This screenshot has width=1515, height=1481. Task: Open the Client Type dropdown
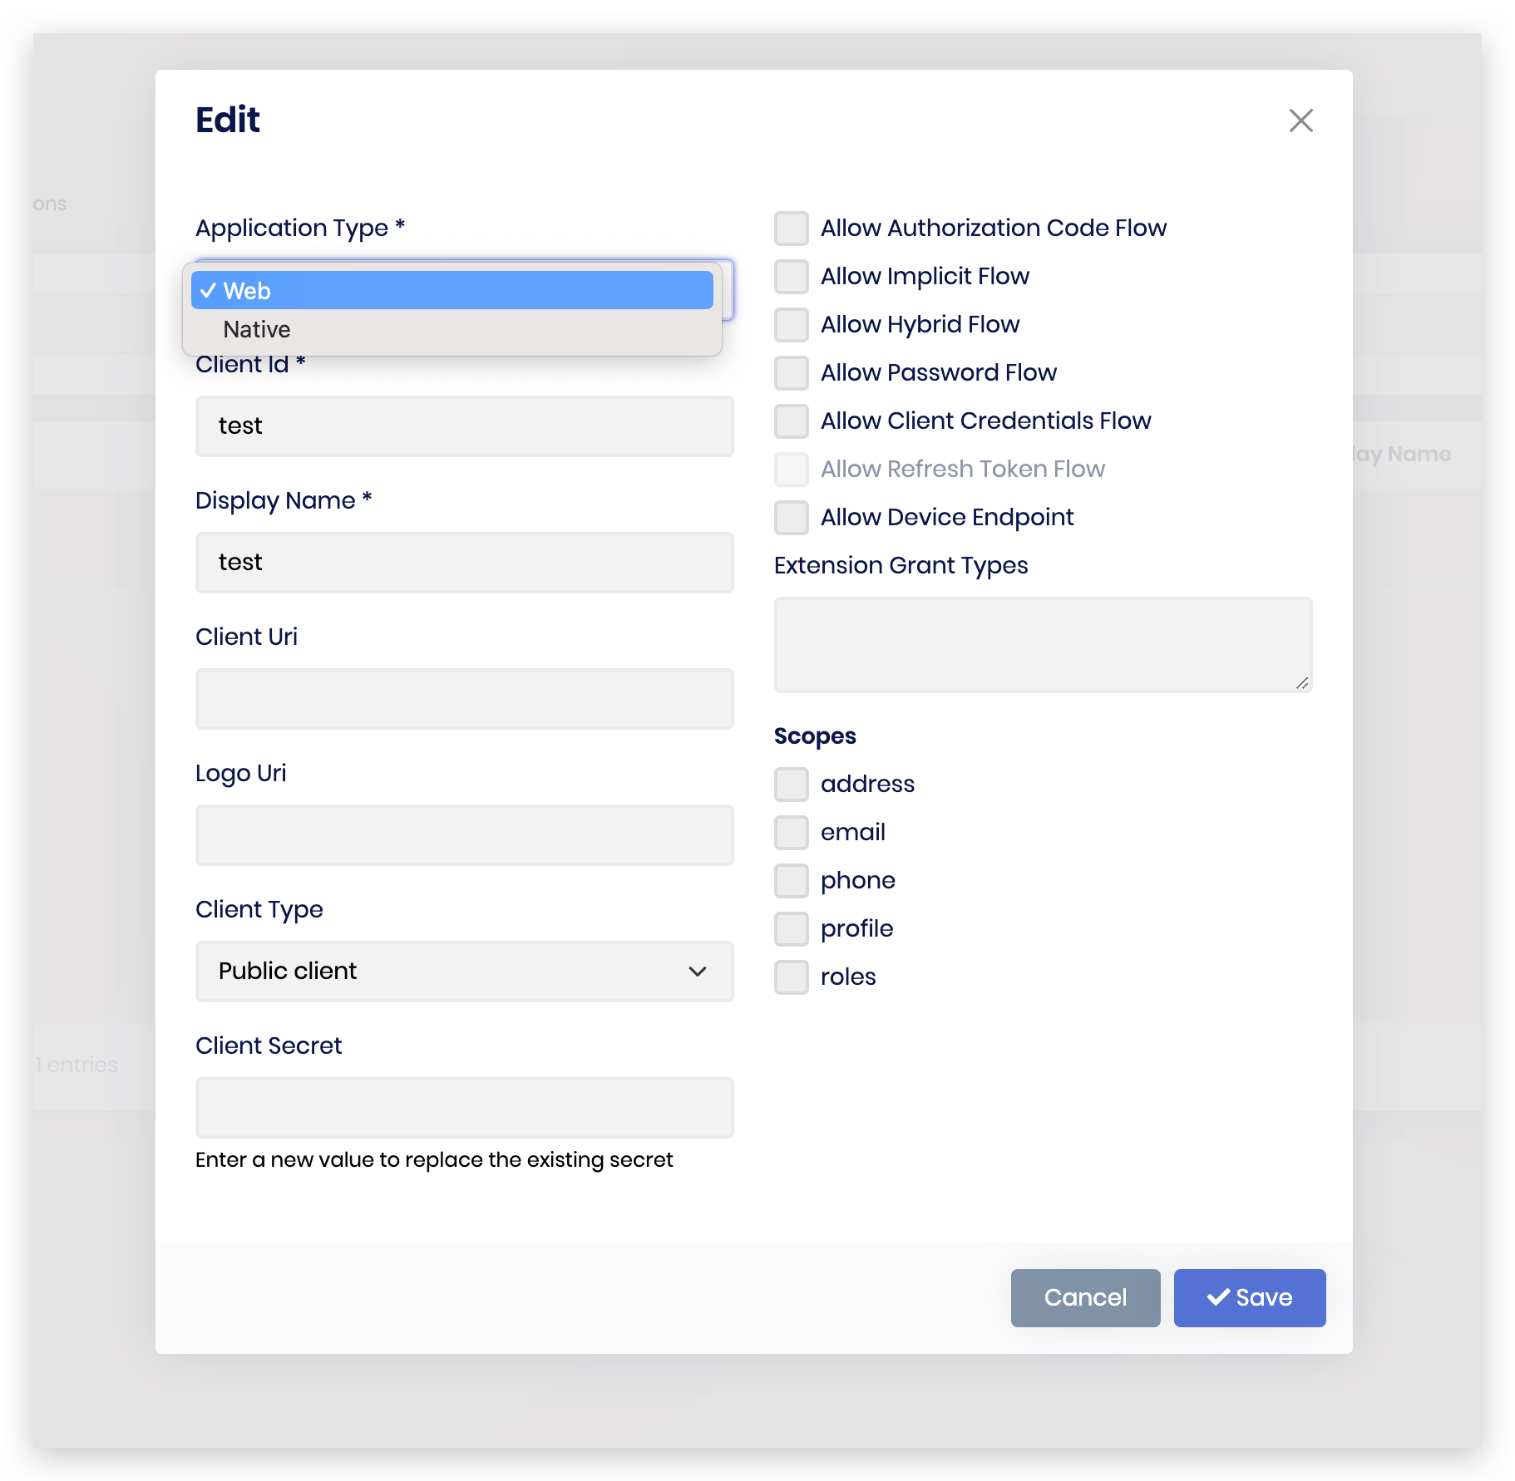point(464,971)
